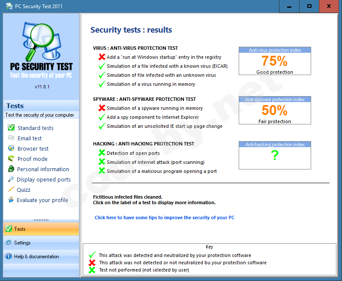Viewport: 342px width, 281px height.
Task: Click green X beside malicious program port test
Action: click(x=102, y=170)
